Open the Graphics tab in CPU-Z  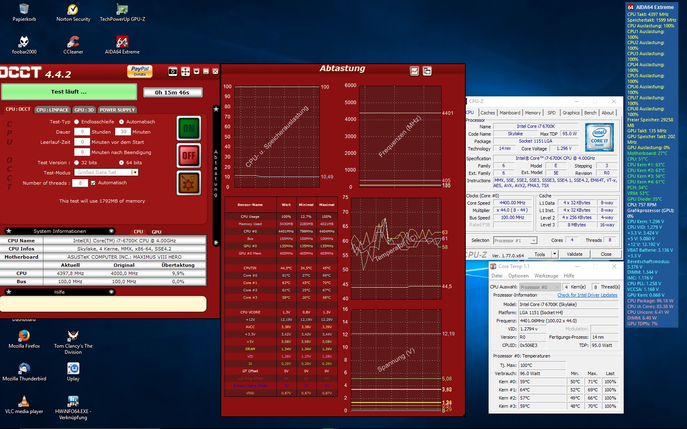571,113
